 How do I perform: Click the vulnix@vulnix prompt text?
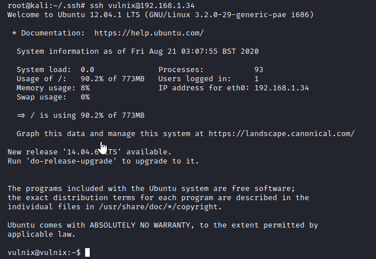pyautogui.click(x=44, y=252)
